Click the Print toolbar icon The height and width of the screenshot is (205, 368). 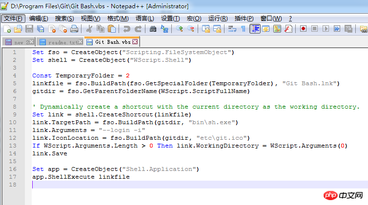[74, 29]
